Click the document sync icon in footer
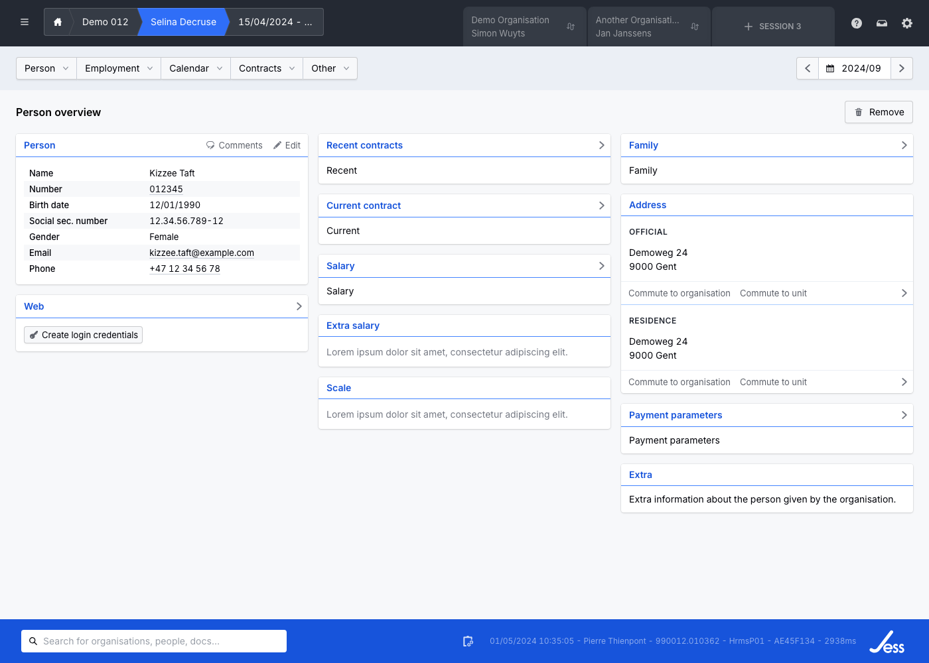The image size is (929, 663). (x=468, y=641)
